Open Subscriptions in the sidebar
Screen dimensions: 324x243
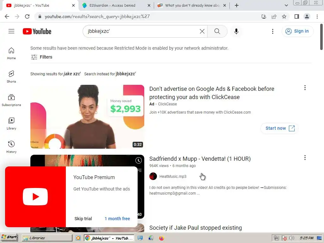[11, 100]
